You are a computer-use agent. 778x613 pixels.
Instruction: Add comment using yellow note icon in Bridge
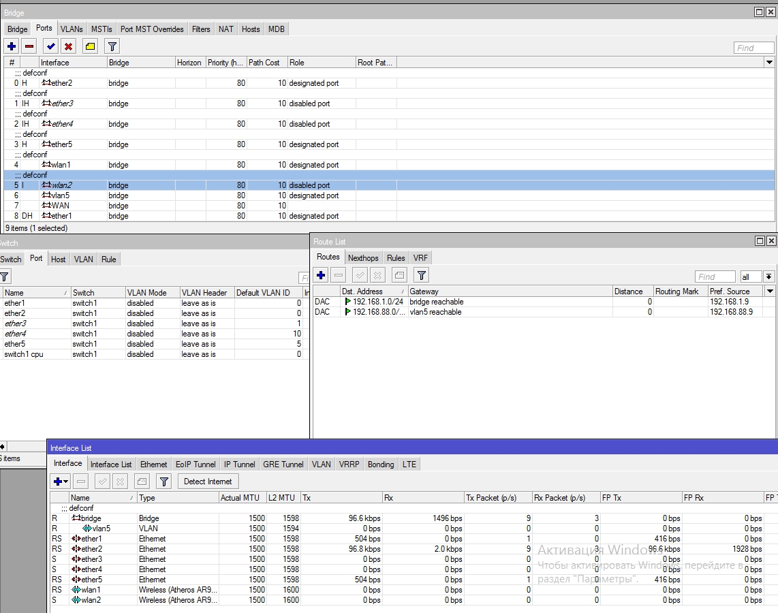coord(91,46)
